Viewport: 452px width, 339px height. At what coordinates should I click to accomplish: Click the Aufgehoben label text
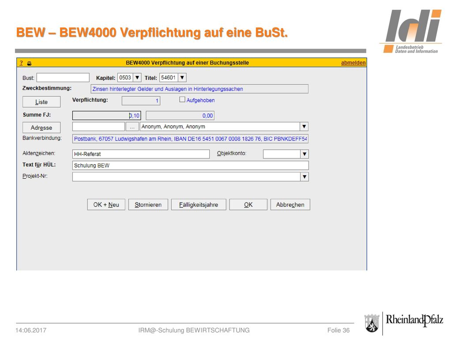pos(200,100)
